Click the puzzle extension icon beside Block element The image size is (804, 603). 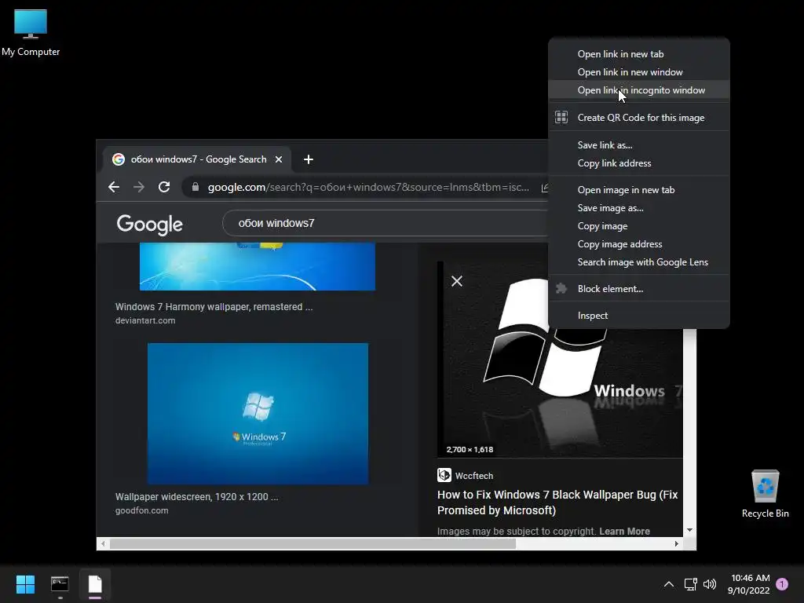pyautogui.click(x=561, y=289)
